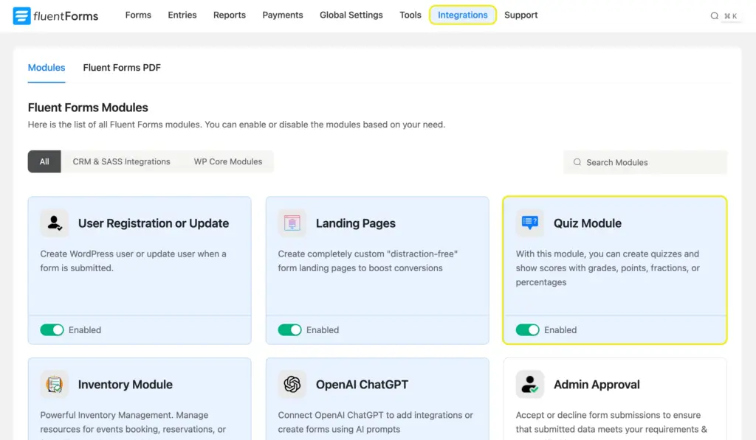This screenshot has width=756, height=440.
Task: Navigate to Global Settings
Action: [351, 15]
